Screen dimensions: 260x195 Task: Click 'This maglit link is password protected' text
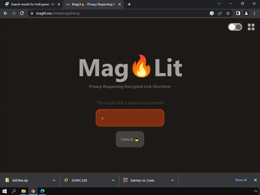point(130,103)
